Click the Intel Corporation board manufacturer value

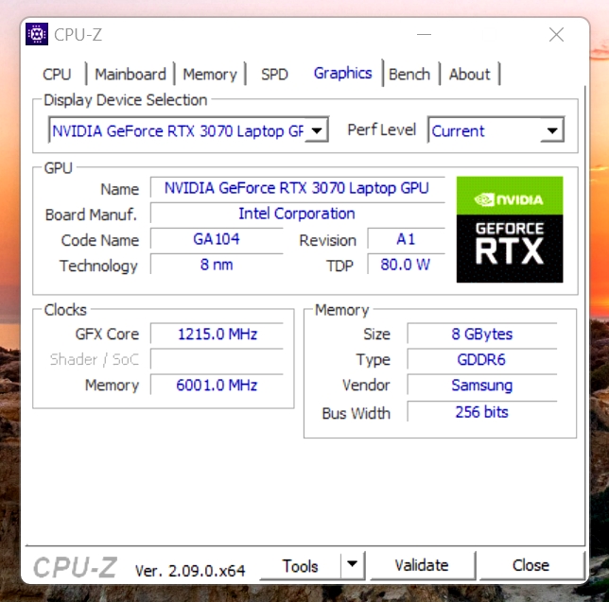[x=297, y=214]
